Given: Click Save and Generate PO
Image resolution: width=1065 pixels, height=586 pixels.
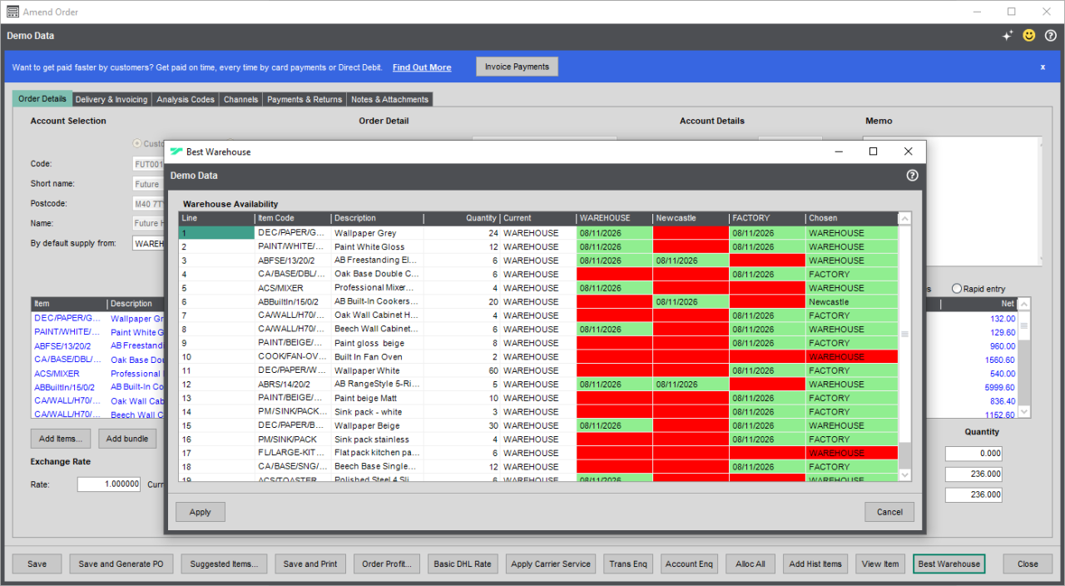Looking at the screenshot, I should [x=121, y=564].
